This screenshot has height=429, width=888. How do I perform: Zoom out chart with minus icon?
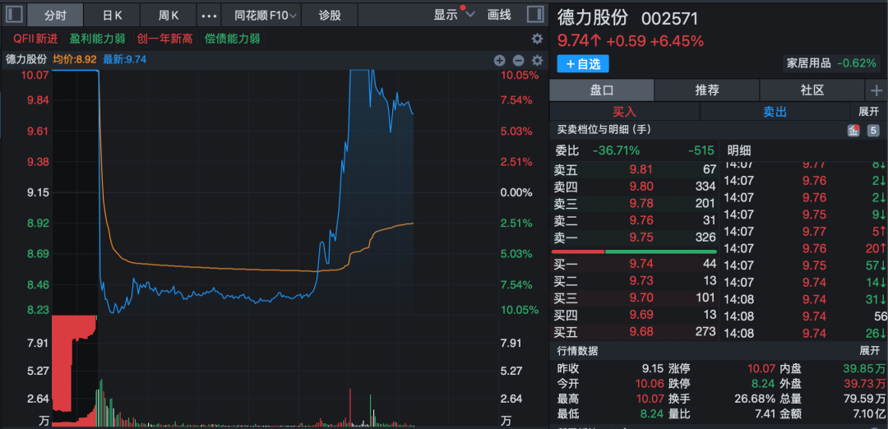coord(518,60)
